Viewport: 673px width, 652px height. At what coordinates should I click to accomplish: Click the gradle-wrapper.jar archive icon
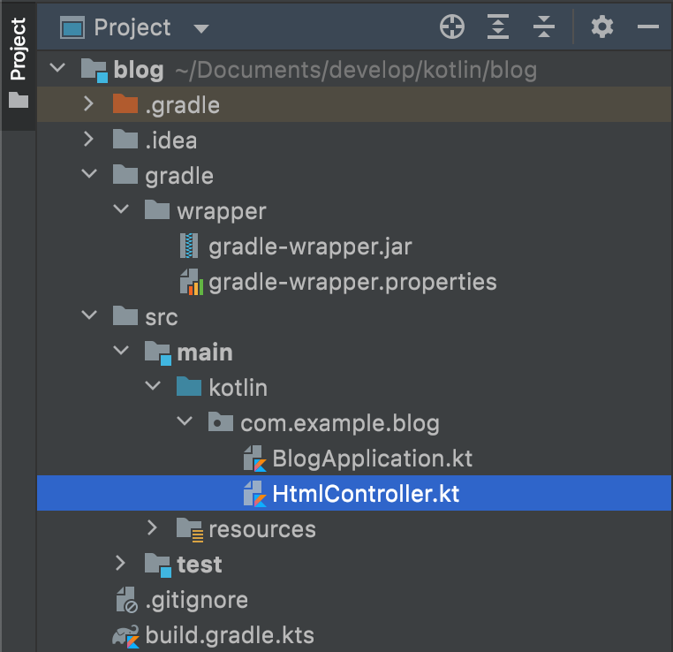(189, 246)
